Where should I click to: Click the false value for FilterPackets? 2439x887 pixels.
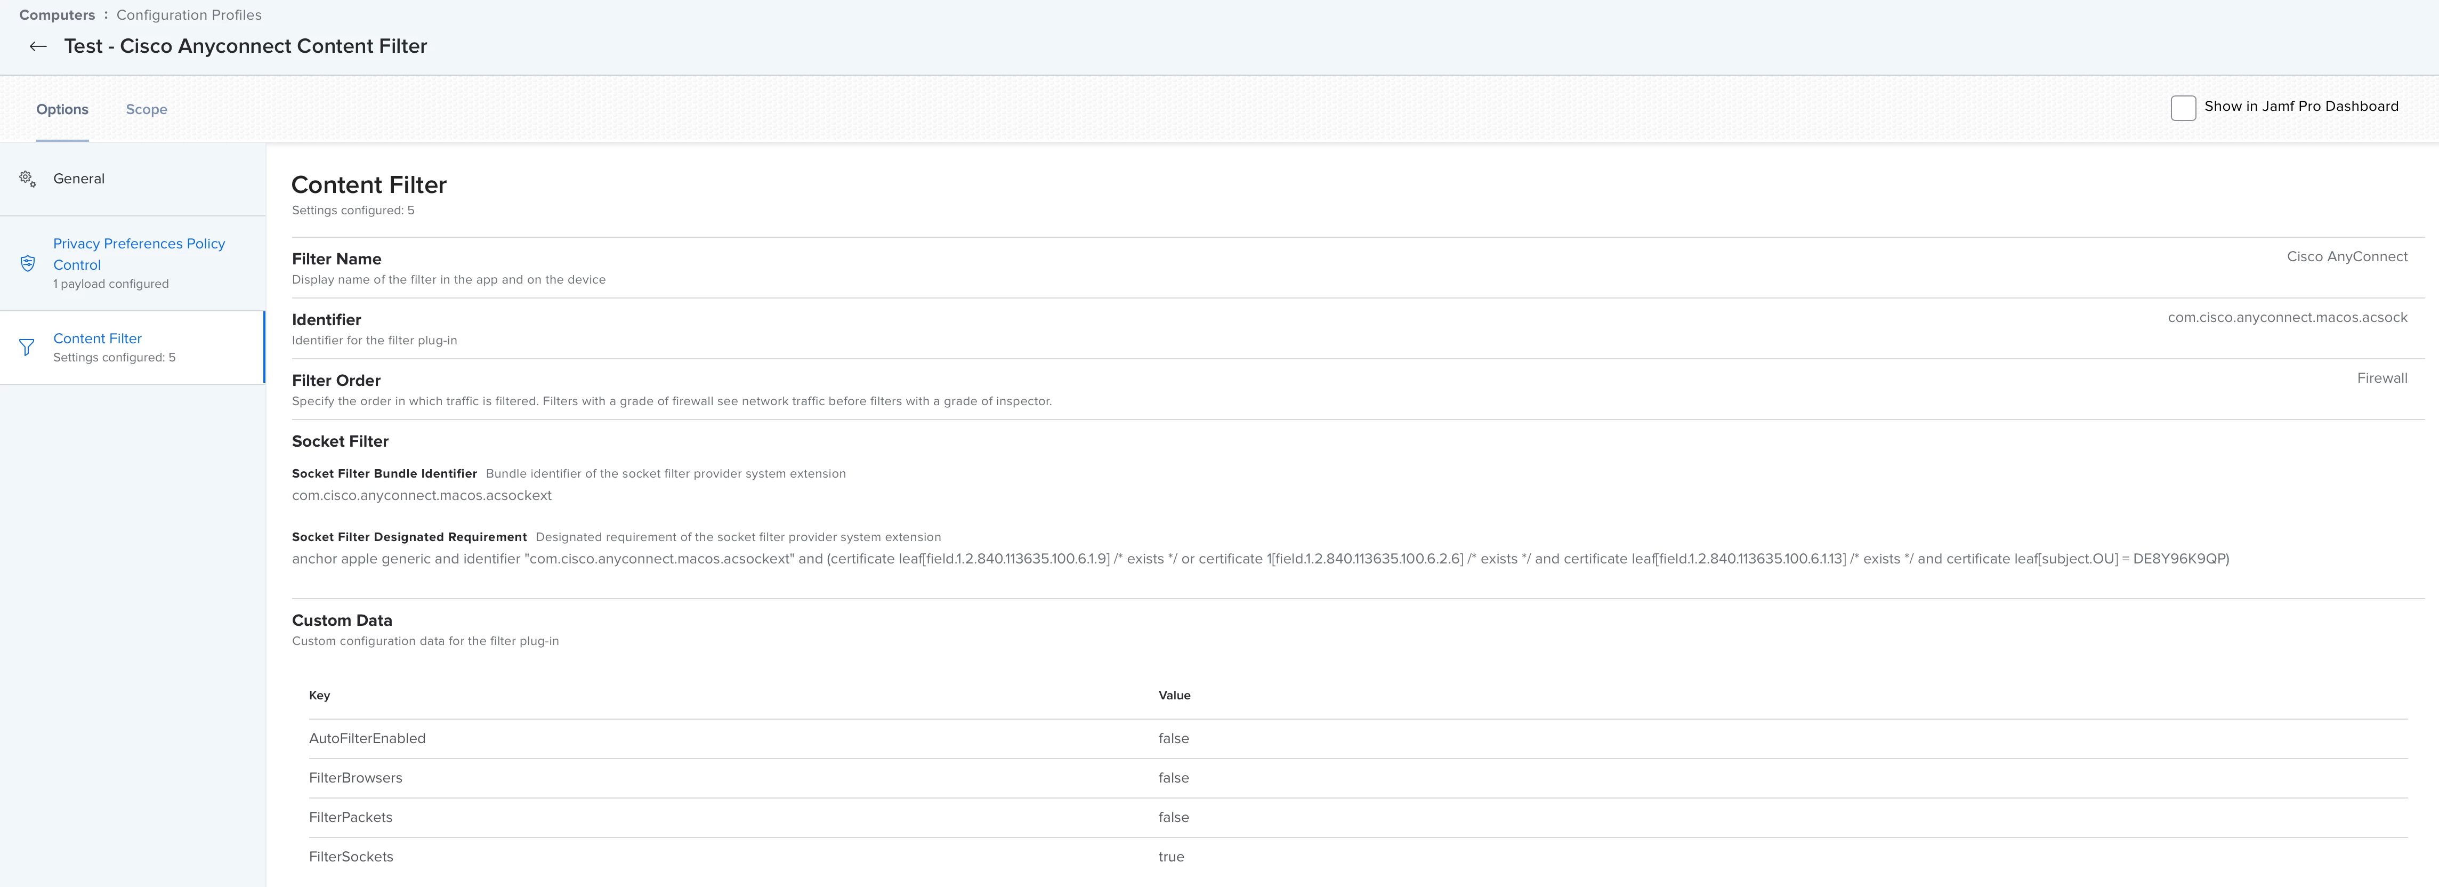coord(1173,817)
